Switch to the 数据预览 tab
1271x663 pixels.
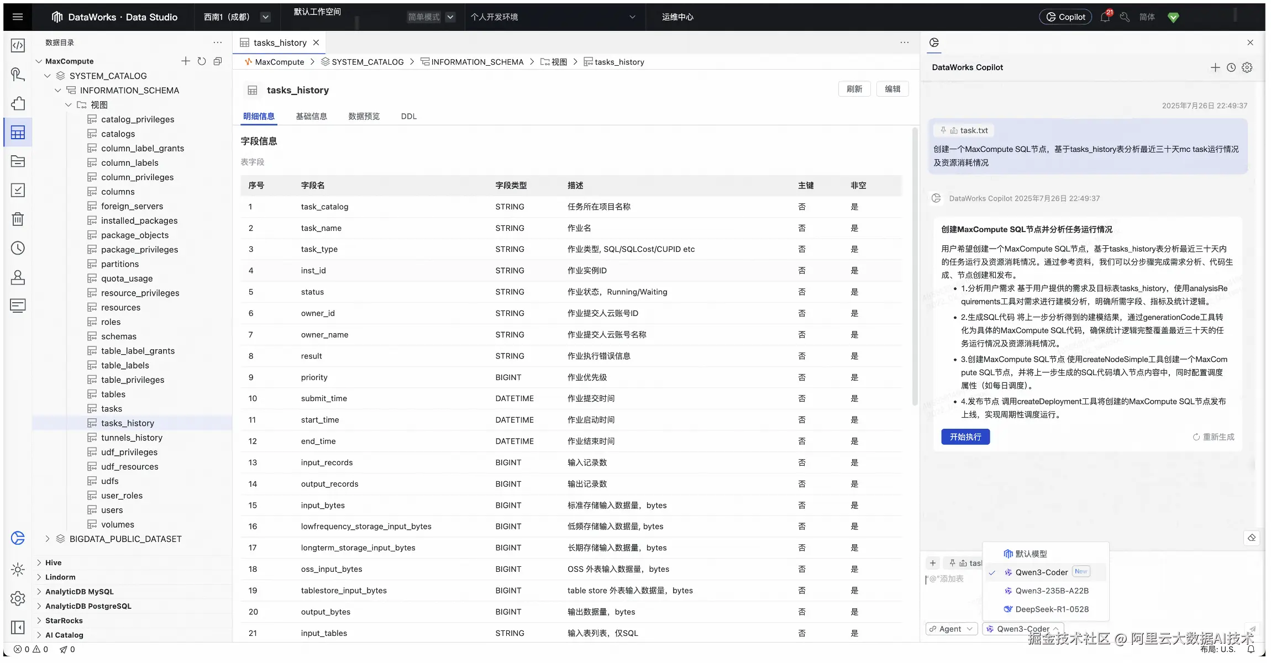pyautogui.click(x=364, y=116)
